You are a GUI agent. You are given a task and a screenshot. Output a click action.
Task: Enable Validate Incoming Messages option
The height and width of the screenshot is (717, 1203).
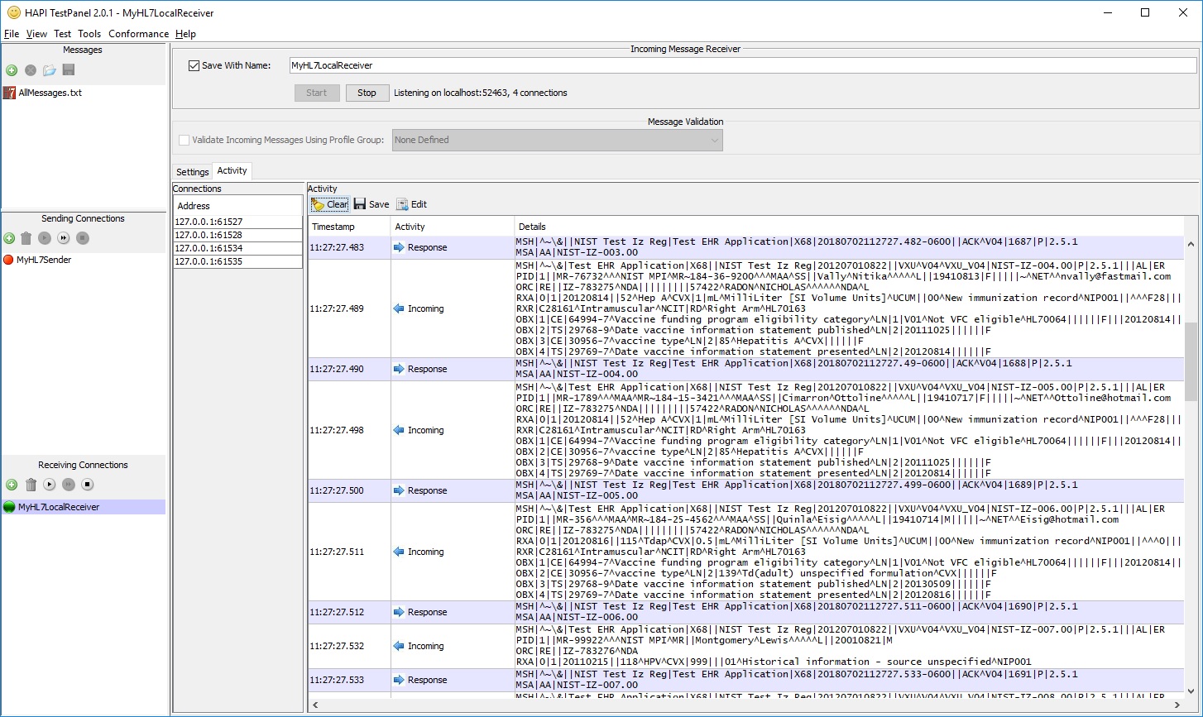[x=184, y=140]
